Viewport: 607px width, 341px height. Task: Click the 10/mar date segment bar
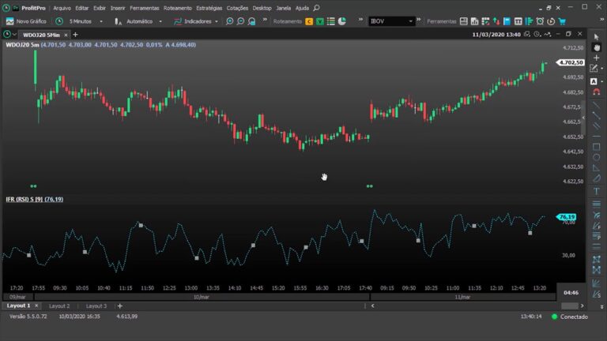point(202,297)
